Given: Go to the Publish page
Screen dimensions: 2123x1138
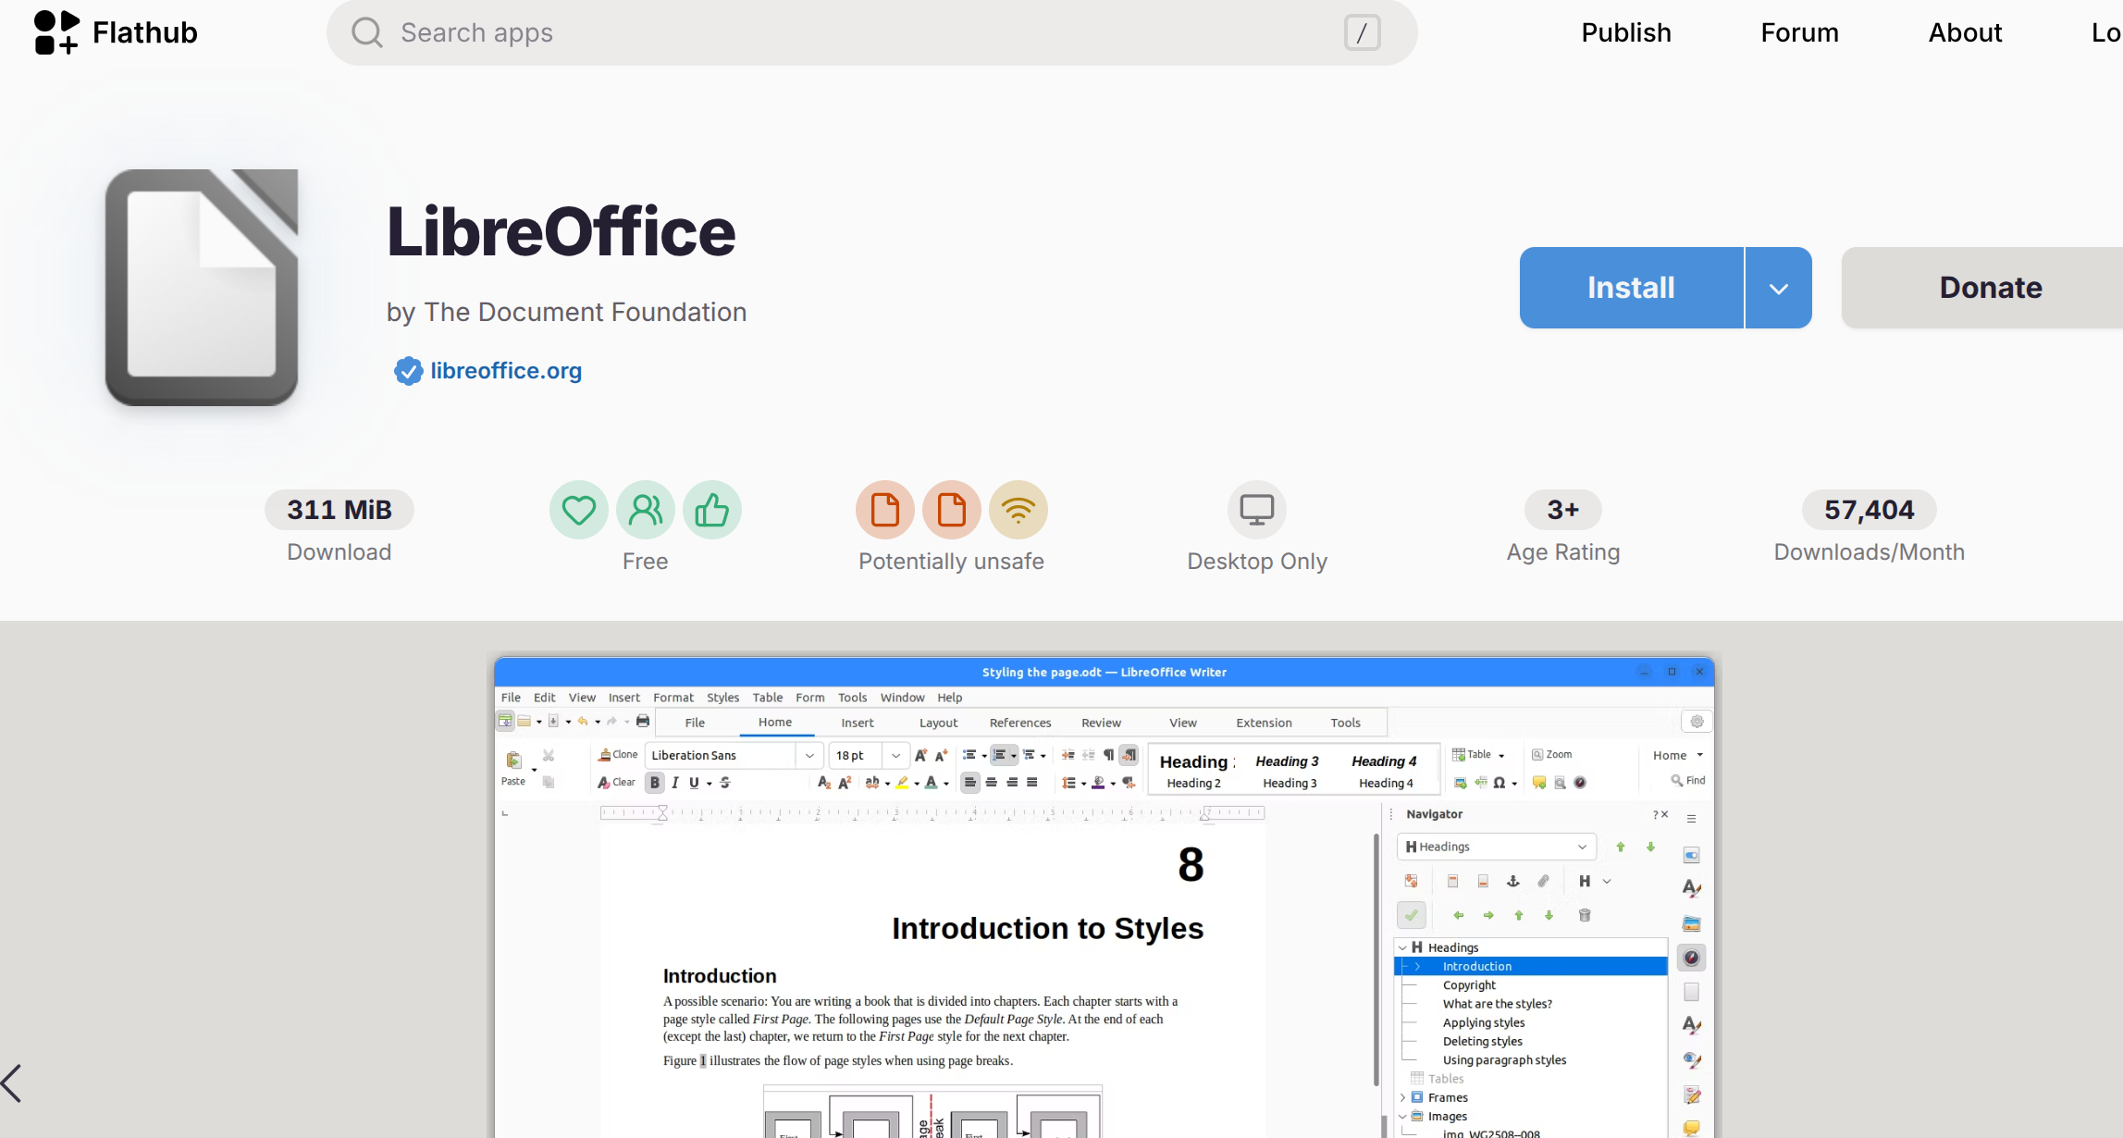Looking at the screenshot, I should pyautogui.click(x=1626, y=32).
